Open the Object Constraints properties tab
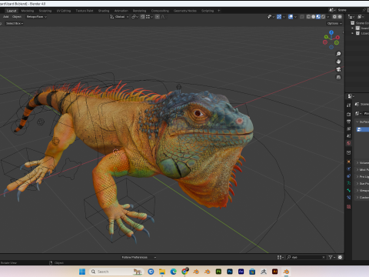This screenshot has width=369, height=277. point(349,176)
